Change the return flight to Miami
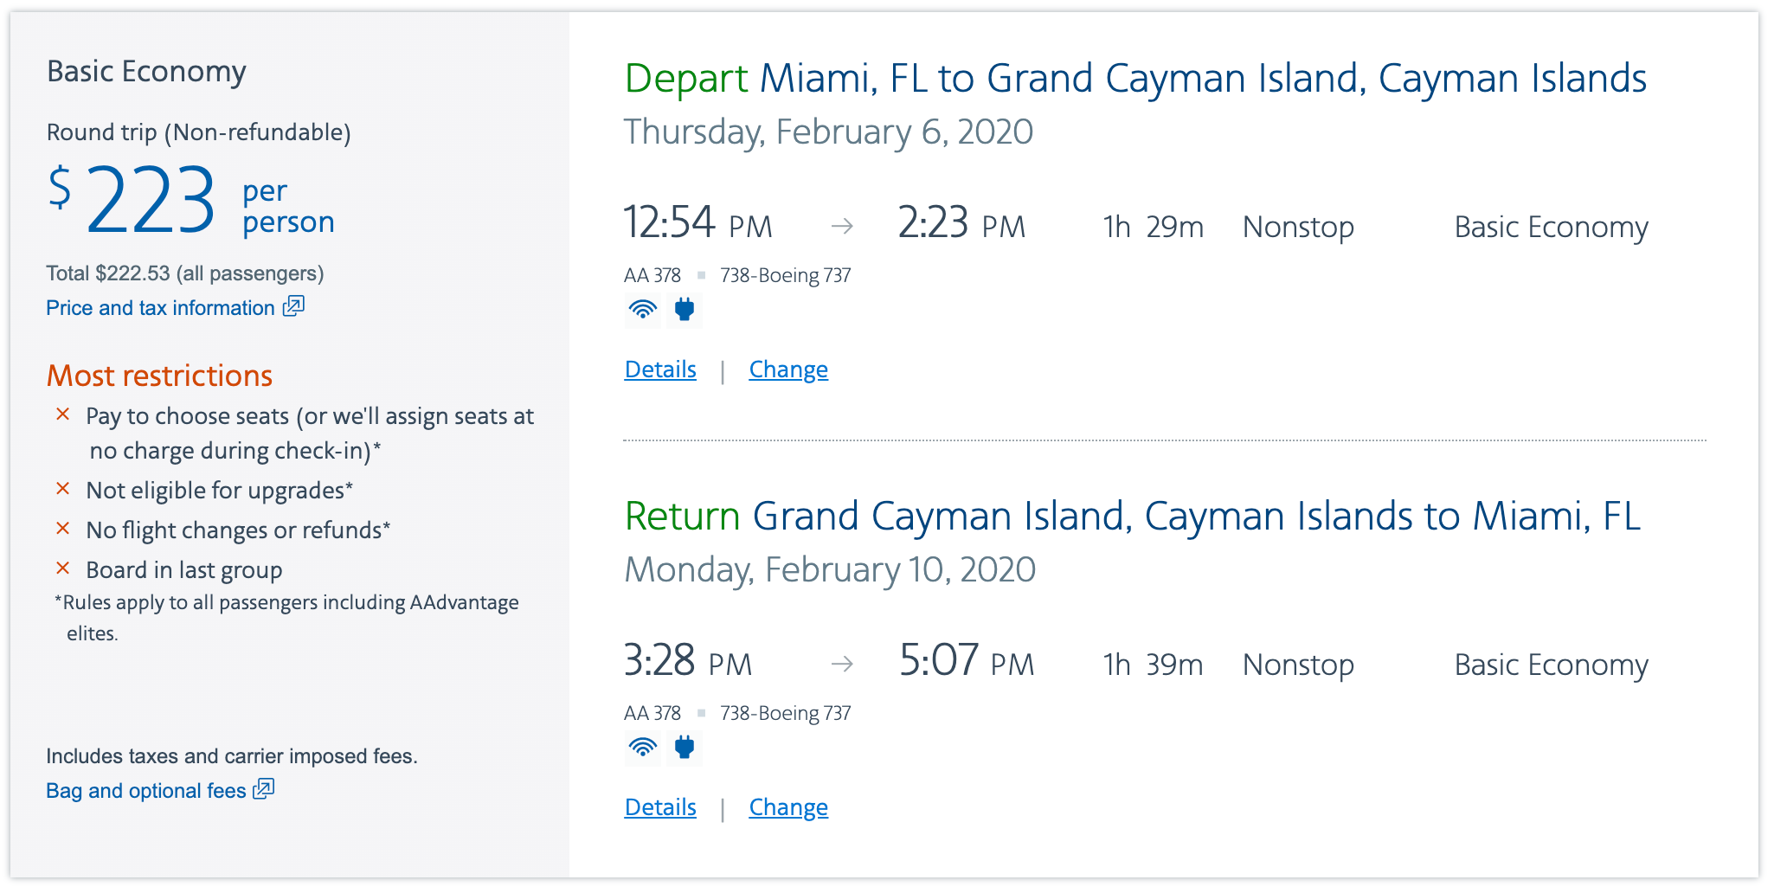1774x893 pixels. point(788,807)
